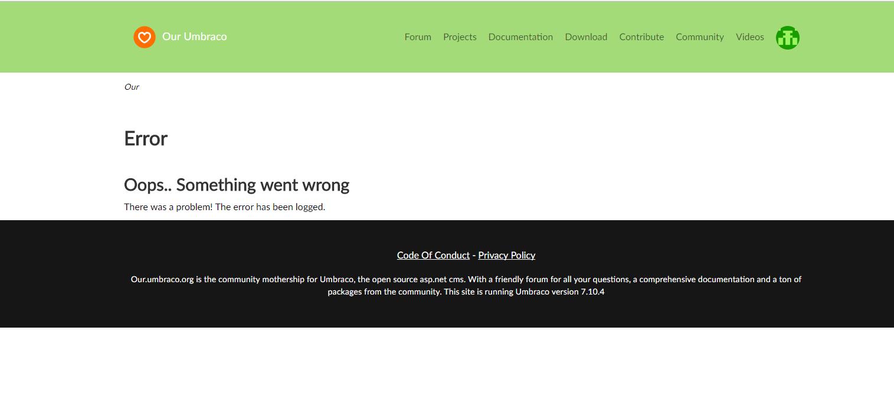The image size is (894, 402).
Task: Select Download in the top navigation
Action: coord(586,37)
